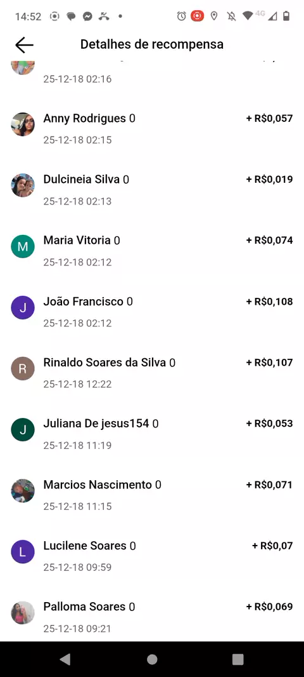Viewport: 304px width, 677px height.
Task: Select the Detalhes de recompensa title
Action: click(152, 44)
